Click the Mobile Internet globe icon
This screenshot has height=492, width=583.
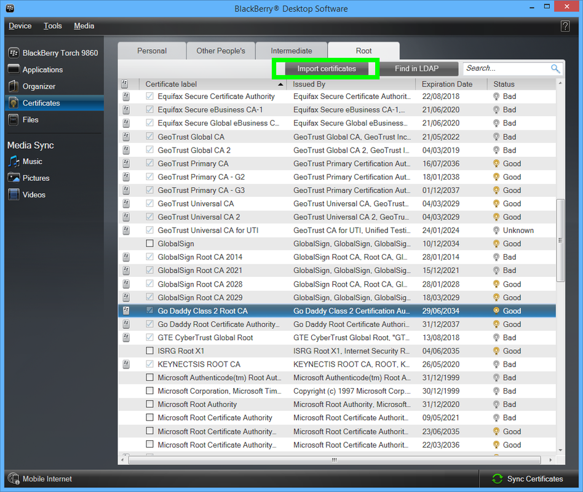point(14,478)
